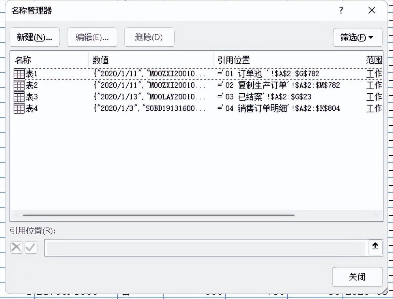393x299 pixels.
Task: Select the 表2 name entry
Action: pos(32,85)
